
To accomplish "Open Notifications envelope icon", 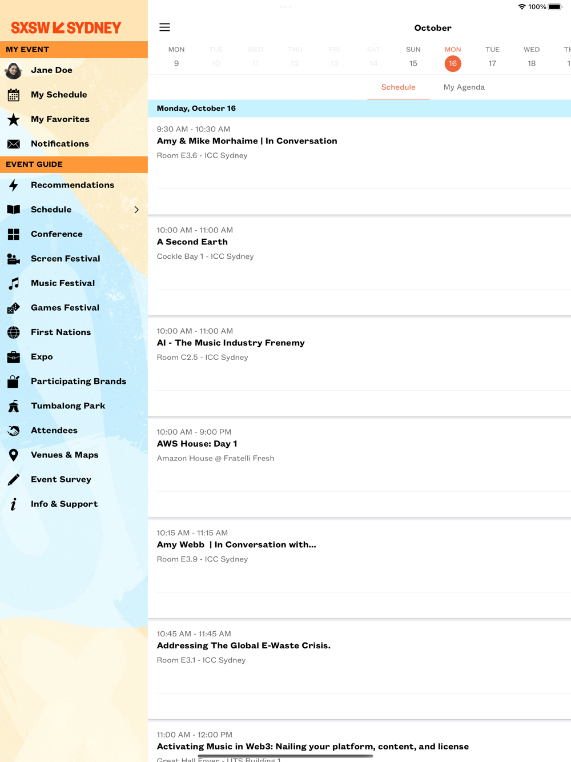I will click(14, 144).
